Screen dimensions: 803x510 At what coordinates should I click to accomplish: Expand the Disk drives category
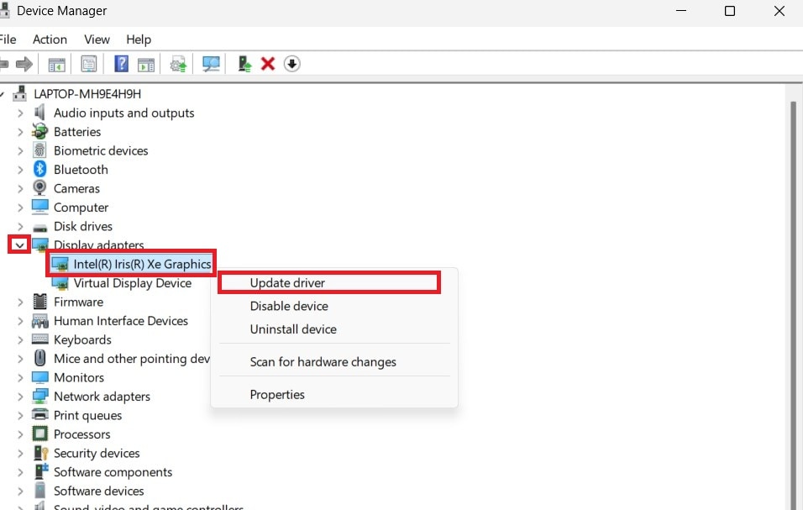(x=20, y=226)
